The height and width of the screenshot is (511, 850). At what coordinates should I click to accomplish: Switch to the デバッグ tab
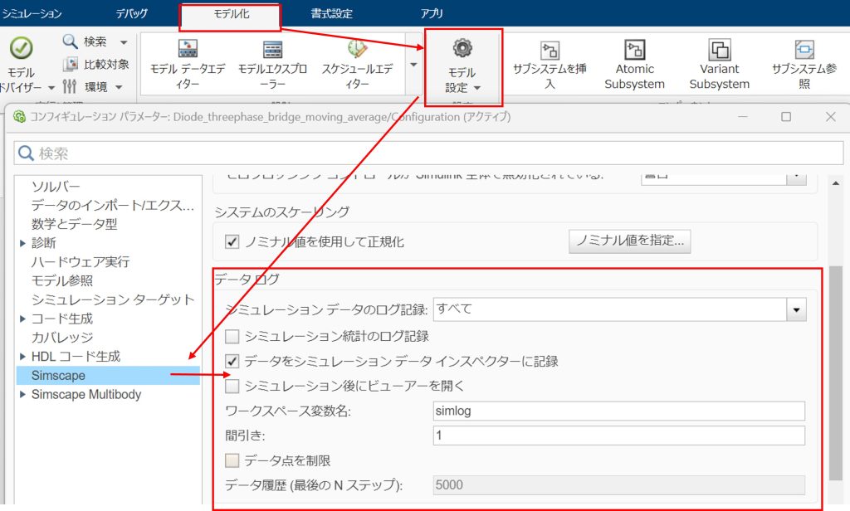131,13
